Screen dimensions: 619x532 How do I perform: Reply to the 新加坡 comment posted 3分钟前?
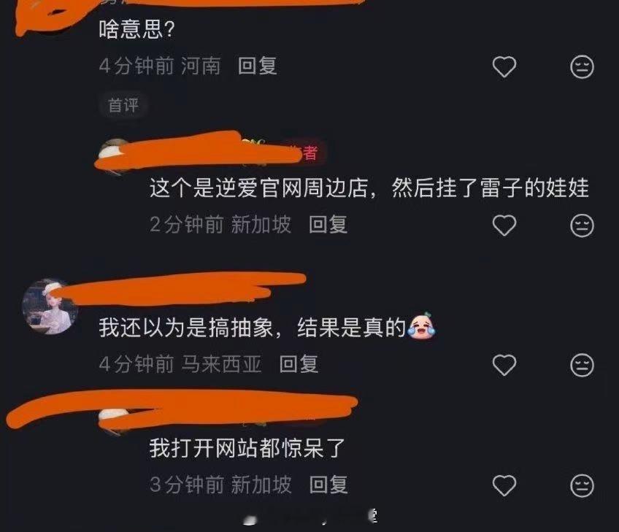(x=328, y=485)
